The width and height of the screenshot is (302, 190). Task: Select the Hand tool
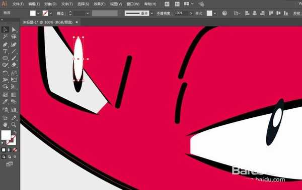pos(5,125)
